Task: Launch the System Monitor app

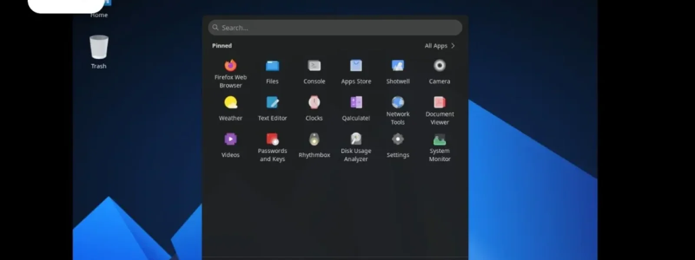Action: coord(440,139)
